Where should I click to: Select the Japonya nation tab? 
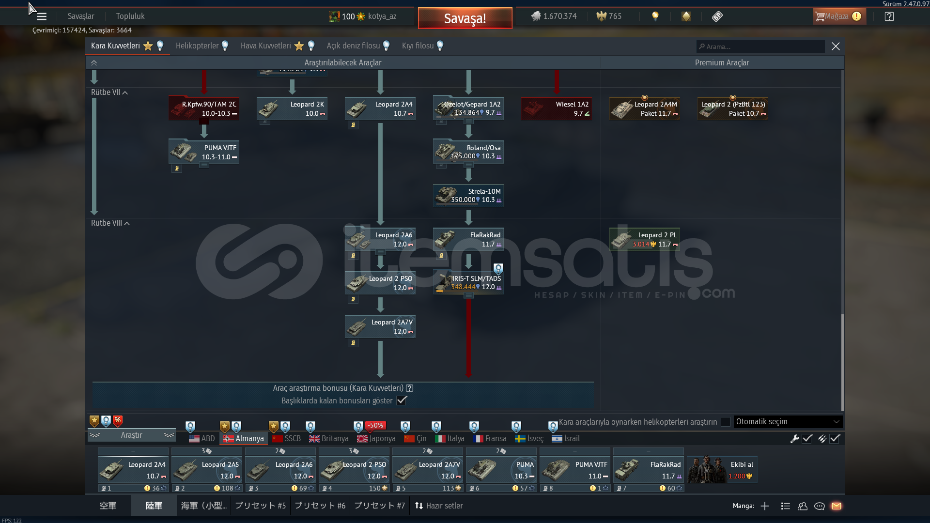pos(376,438)
